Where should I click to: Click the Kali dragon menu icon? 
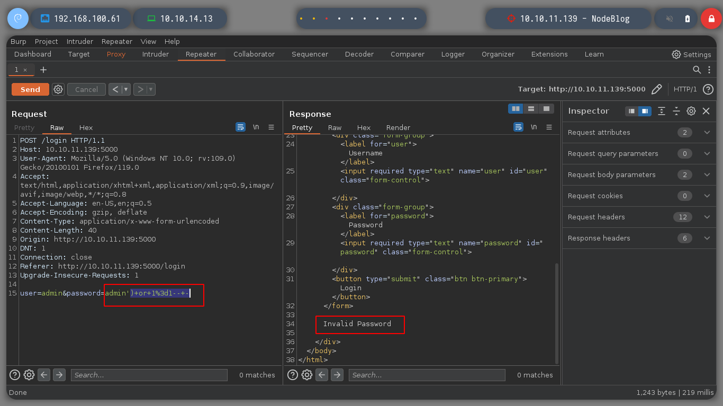(17, 19)
